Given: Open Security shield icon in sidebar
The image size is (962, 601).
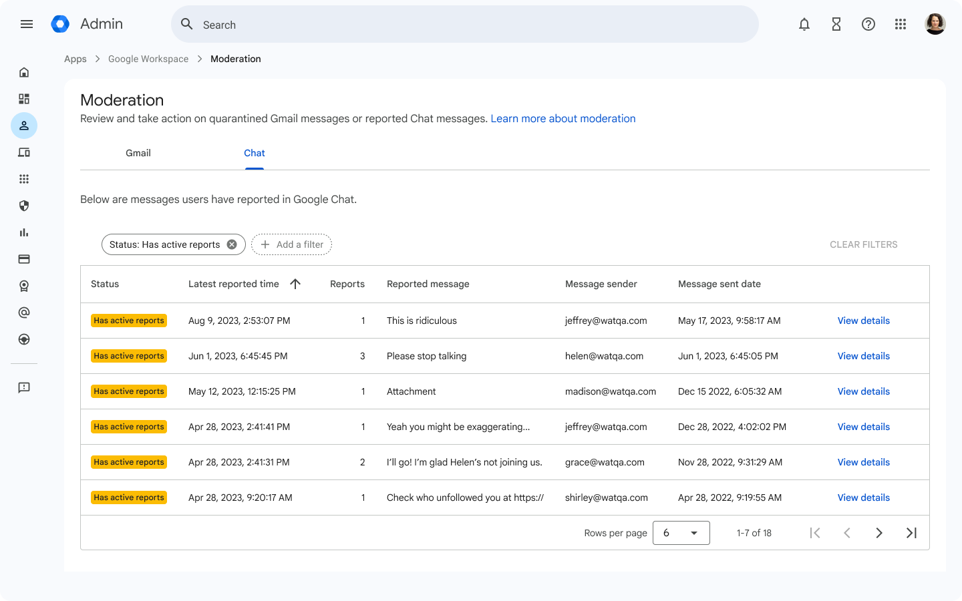Looking at the screenshot, I should 24,206.
